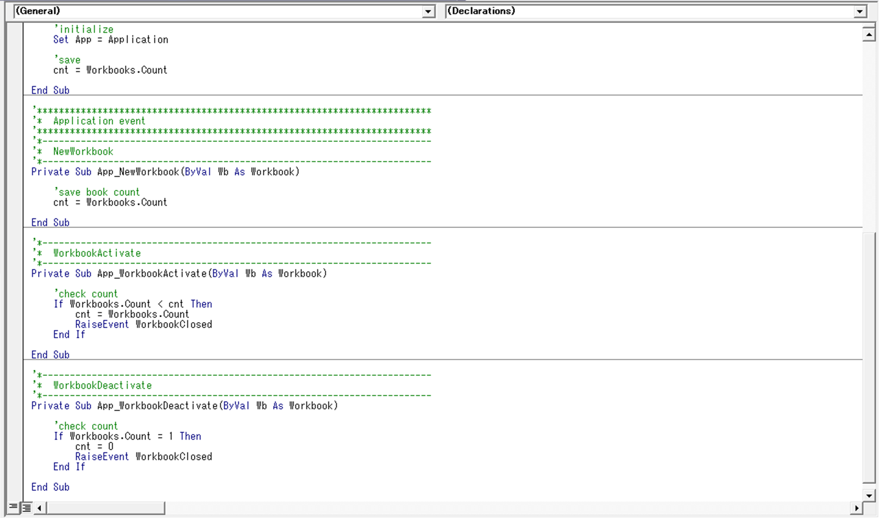The width and height of the screenshot is (879, 518).
Task: Click the "'save" comment above first cnt assignment
Action: [67, 60]
